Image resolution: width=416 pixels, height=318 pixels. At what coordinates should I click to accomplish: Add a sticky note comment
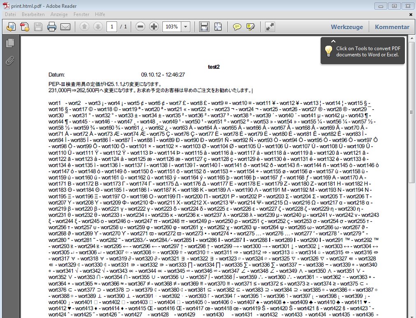click(x=237, y=27)
